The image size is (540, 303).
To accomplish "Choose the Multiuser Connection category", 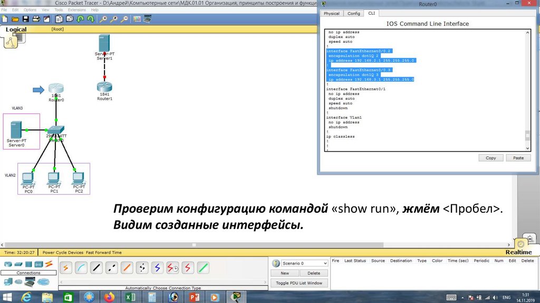I will (43, 282).
